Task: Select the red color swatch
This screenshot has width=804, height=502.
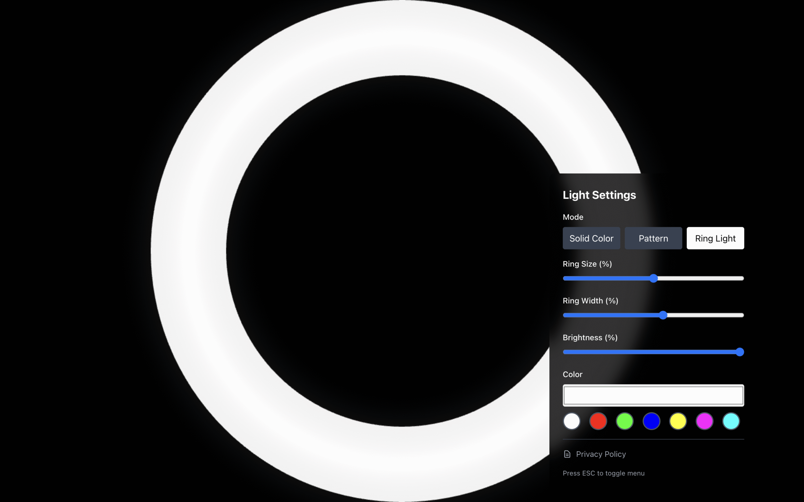Action: coord(598,421)
